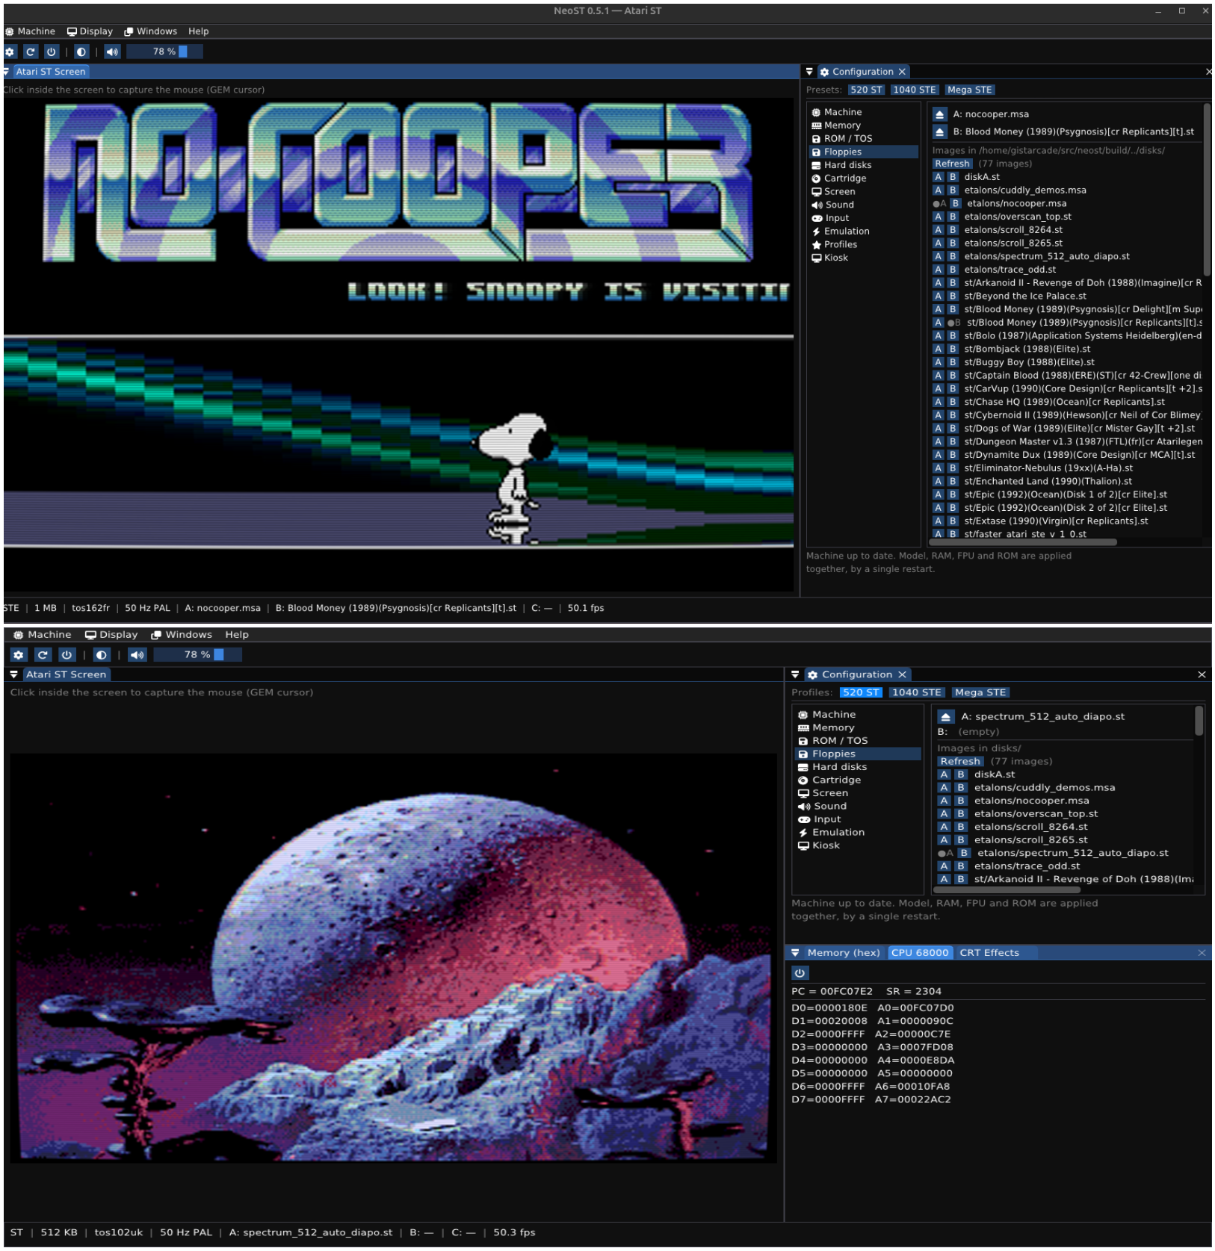Image resolution: width=1215 pixels, height=1251 pixels.
Task: Click the half-circle contrast icon in upper toolbar
Action: point(81,52)
